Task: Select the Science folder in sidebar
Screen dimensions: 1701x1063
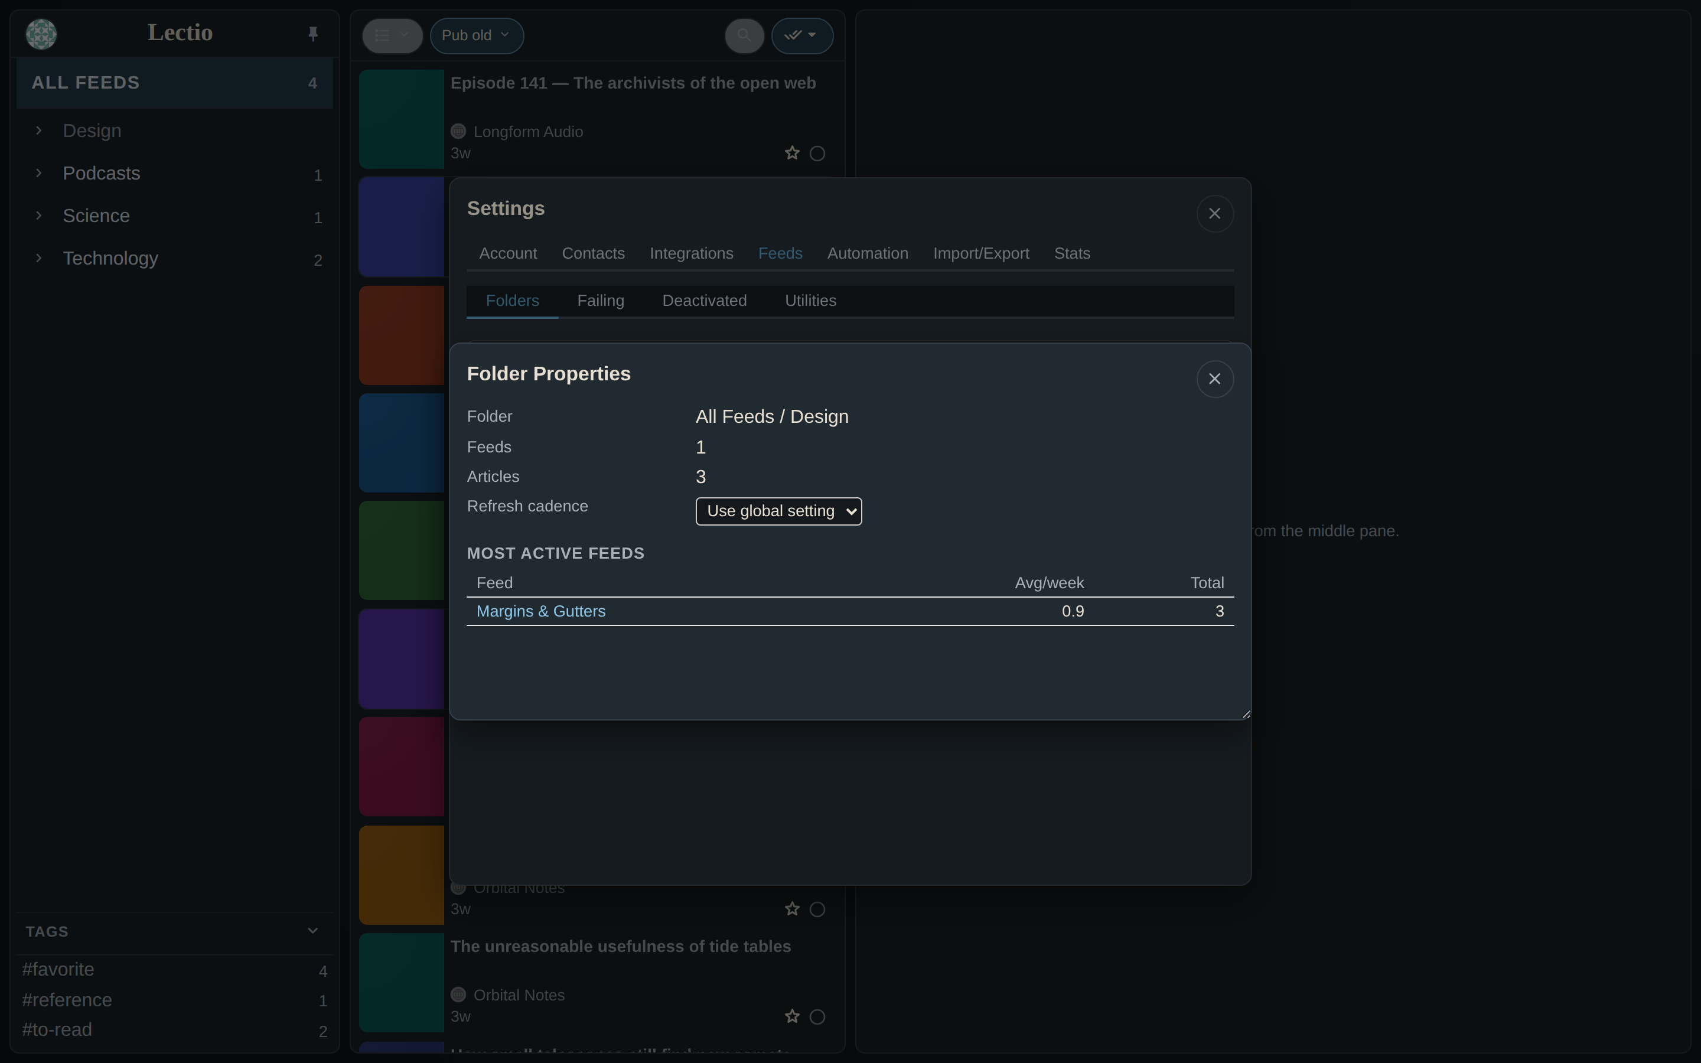Action: click(x=96, y=216)
